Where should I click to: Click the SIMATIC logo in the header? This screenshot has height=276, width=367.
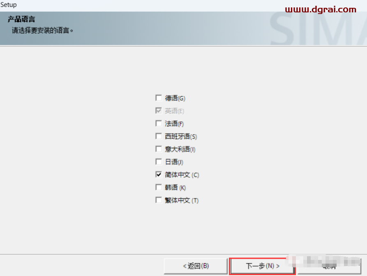(x=317, y=30)
